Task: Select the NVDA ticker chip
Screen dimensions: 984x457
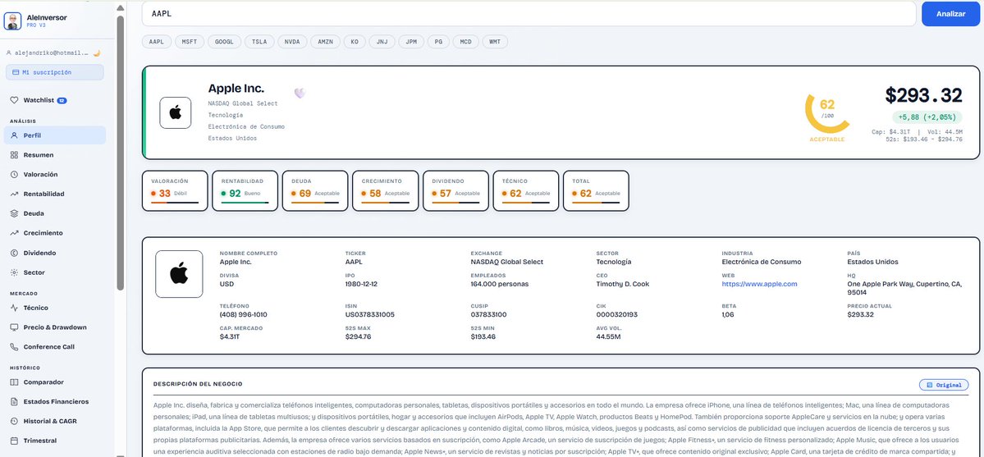Action: 292,41
